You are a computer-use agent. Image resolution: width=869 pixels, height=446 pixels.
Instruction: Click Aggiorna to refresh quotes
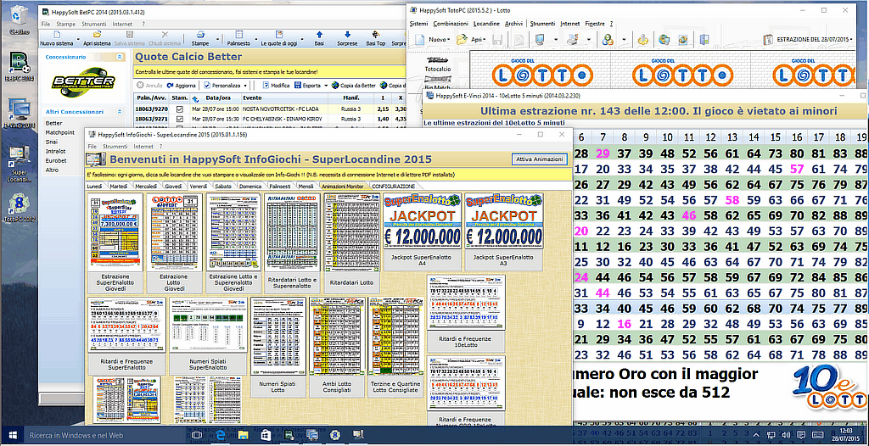pyautogui.click(x=181, y=86)
